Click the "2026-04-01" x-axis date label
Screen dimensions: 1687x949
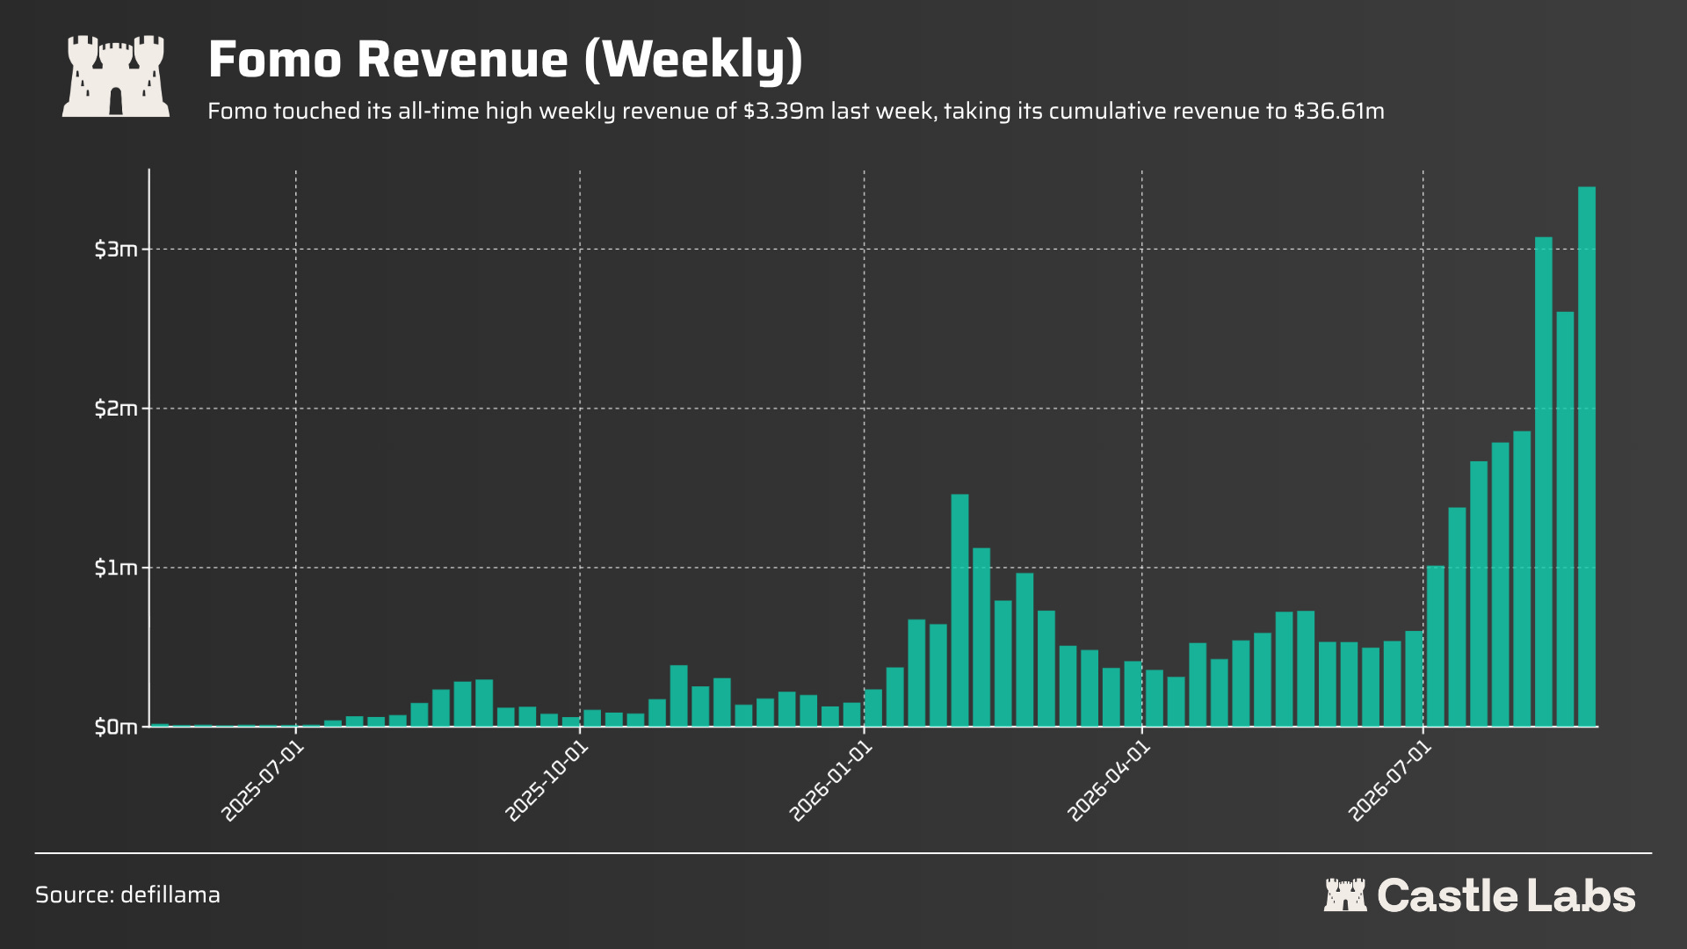coord(1108,781)
